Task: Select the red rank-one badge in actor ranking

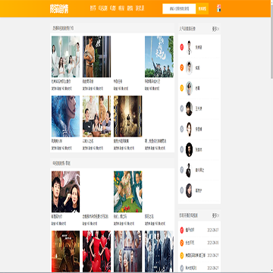Action: point(182,47)
